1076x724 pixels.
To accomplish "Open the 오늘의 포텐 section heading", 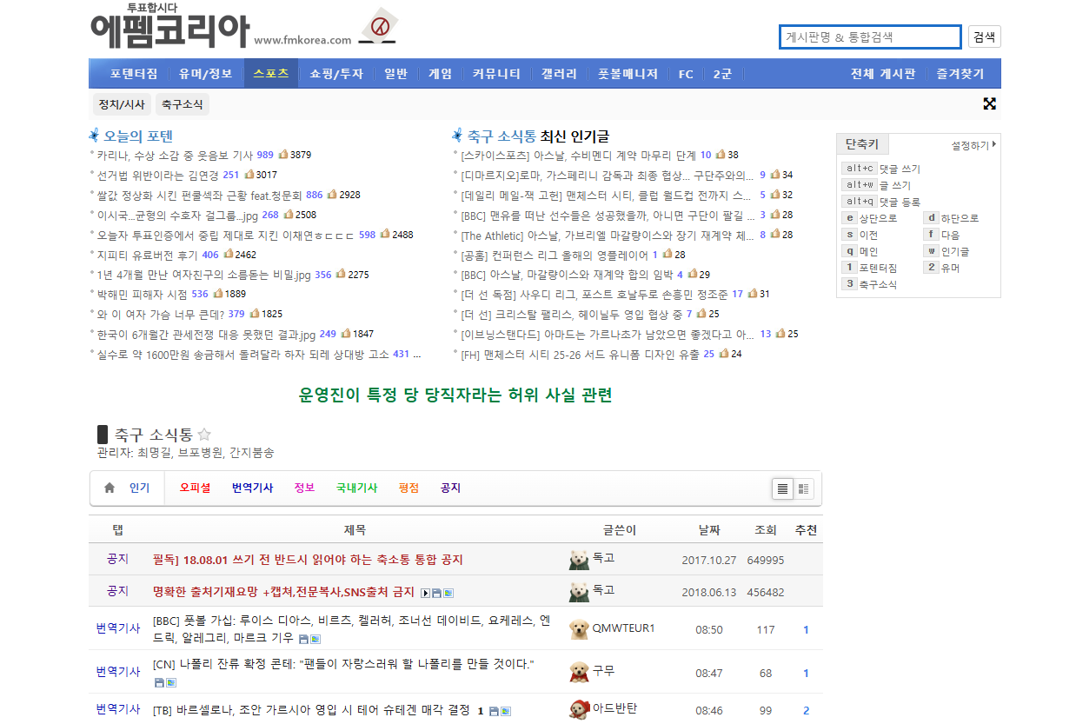I will pos(138,136).
